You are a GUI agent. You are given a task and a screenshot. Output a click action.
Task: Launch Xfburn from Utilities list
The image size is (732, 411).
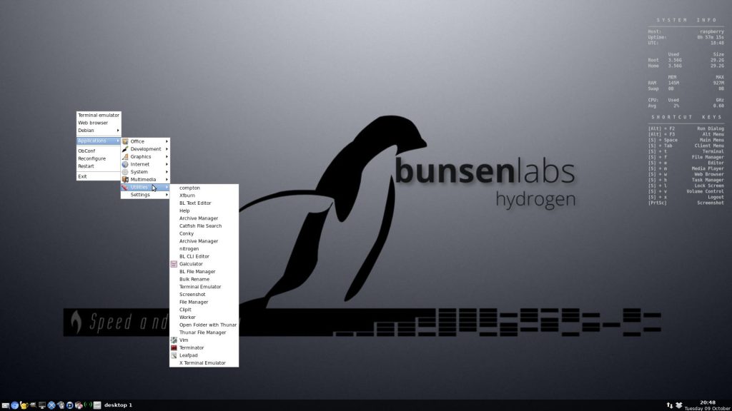point(204,196)
